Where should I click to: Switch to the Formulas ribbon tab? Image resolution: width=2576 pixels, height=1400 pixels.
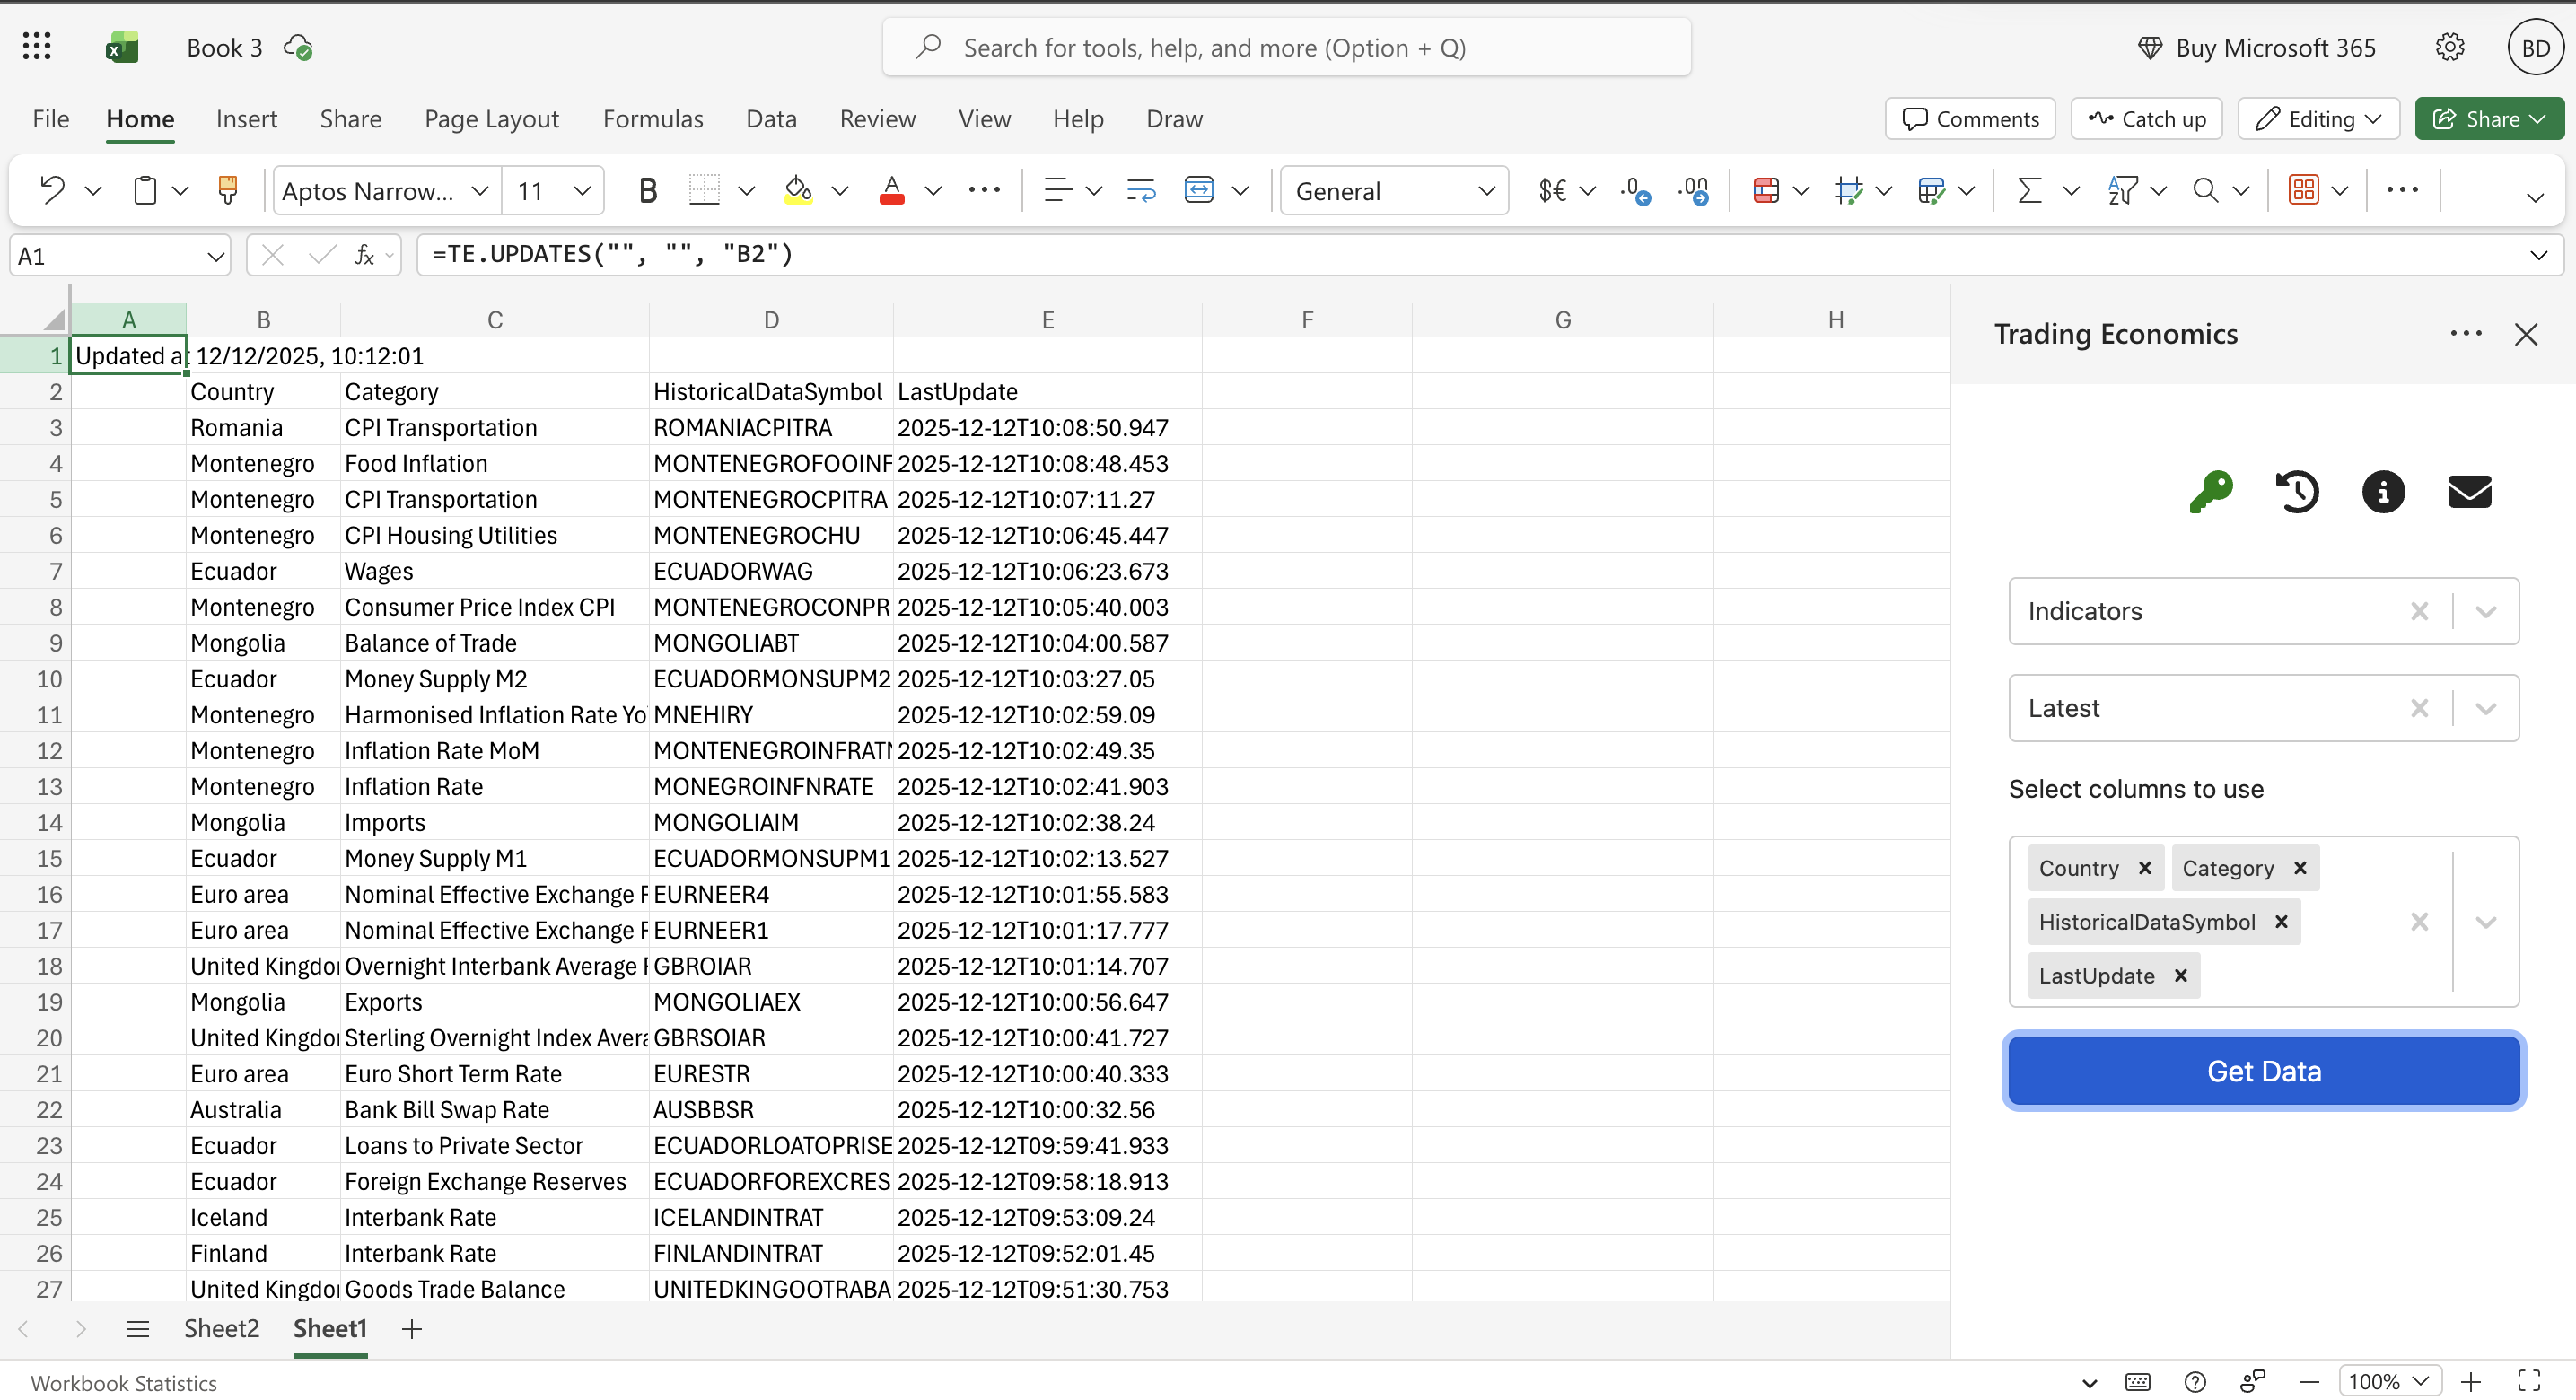(653, 118)
